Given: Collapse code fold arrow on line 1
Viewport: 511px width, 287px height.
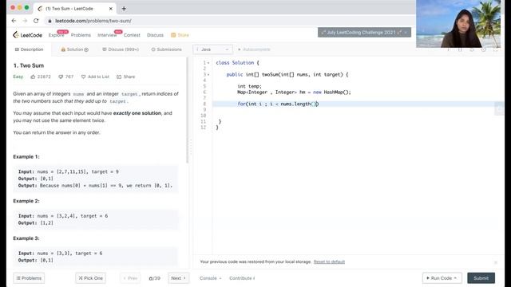Looking at the screenshot, I should [x=208, y=63].
